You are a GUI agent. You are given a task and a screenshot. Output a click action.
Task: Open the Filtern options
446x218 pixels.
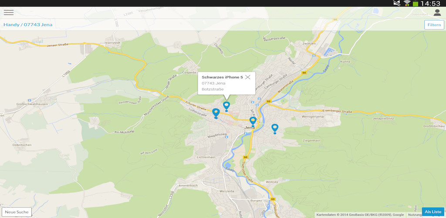pos(434,25)
